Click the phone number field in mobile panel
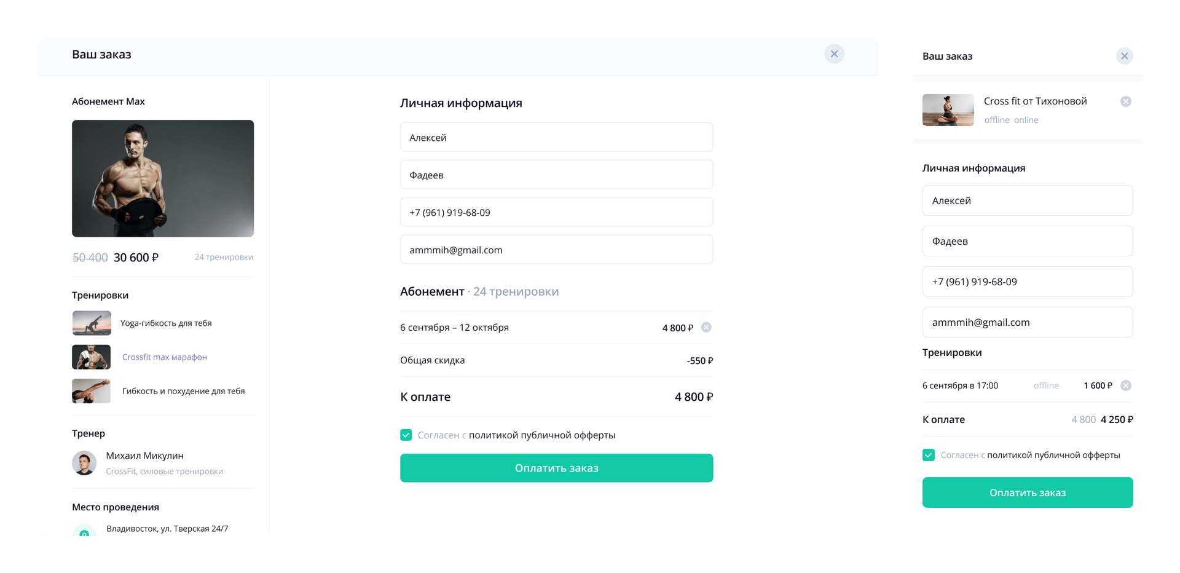This screenshot has height=573, width=1180. 1027,282
